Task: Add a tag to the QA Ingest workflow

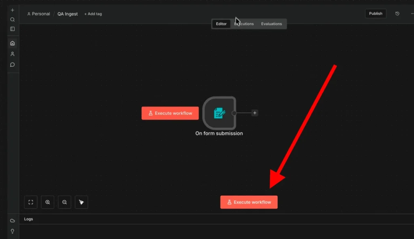Action: click(93, 13)
